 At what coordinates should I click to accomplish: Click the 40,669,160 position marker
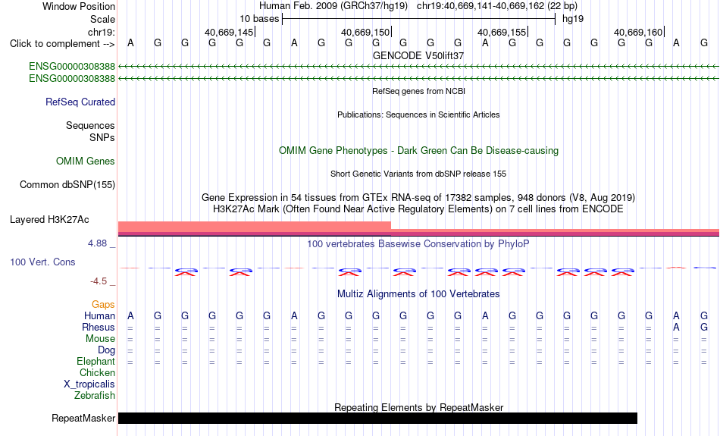tap(638, 32)
